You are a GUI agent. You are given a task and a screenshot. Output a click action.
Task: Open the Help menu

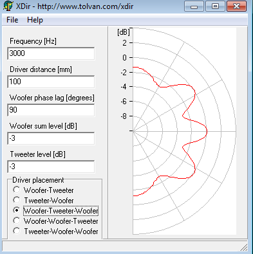pyautogui.click(x=35, y=20)
